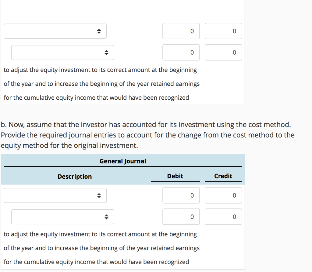Click first-row credit field in upper journal
The height and width of the screenshot is (272, 312).
pyautogui.click(x=223, y=31)
